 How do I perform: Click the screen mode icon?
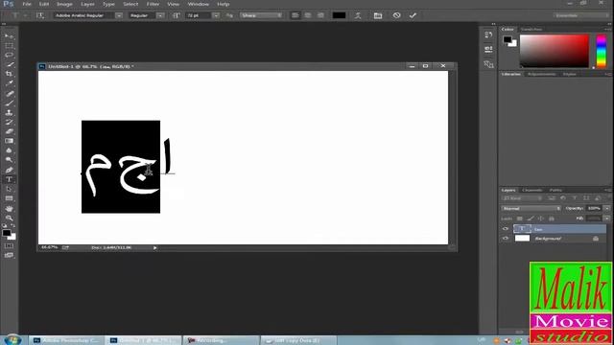pyautogui.click(x=9, y=256)
